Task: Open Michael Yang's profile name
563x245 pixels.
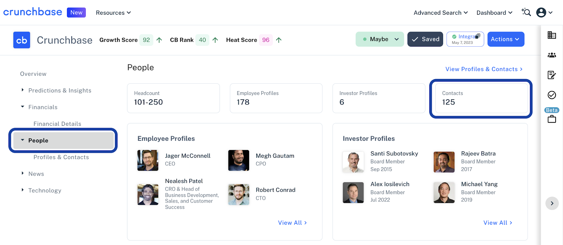Action: point(479,184)
